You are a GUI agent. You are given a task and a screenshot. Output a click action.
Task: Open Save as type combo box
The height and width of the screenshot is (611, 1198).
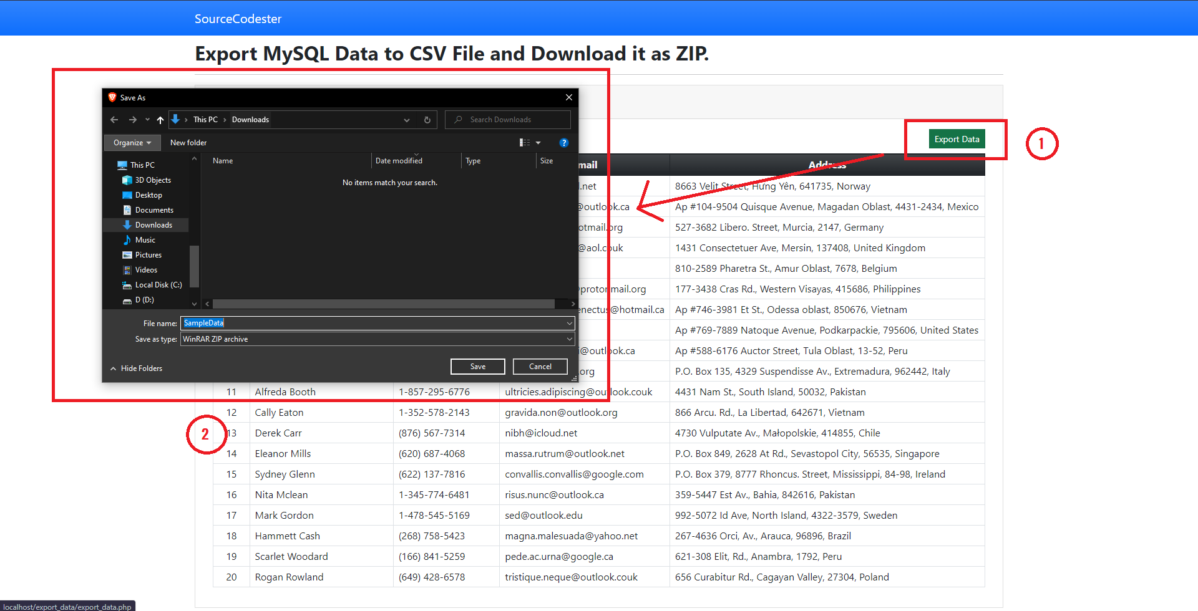377,339
